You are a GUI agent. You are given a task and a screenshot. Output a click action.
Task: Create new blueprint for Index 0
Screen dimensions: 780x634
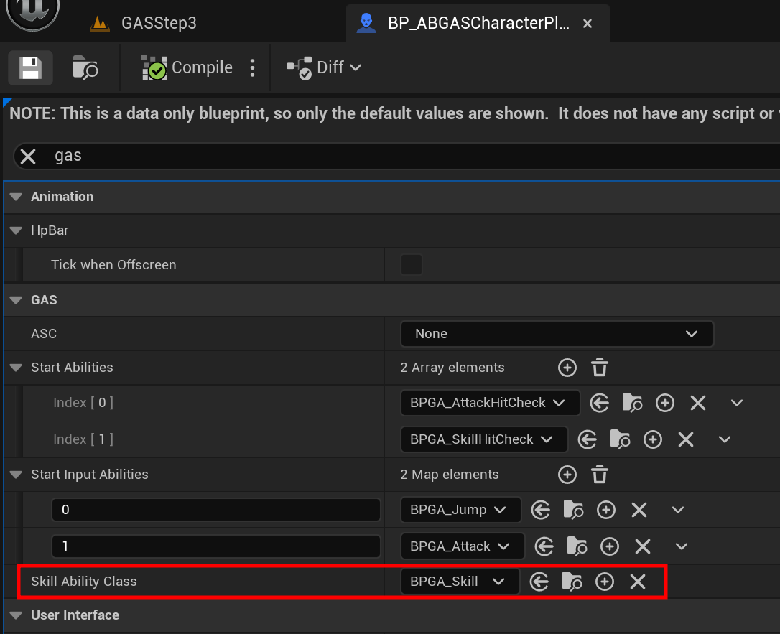(x=664, y=403)
